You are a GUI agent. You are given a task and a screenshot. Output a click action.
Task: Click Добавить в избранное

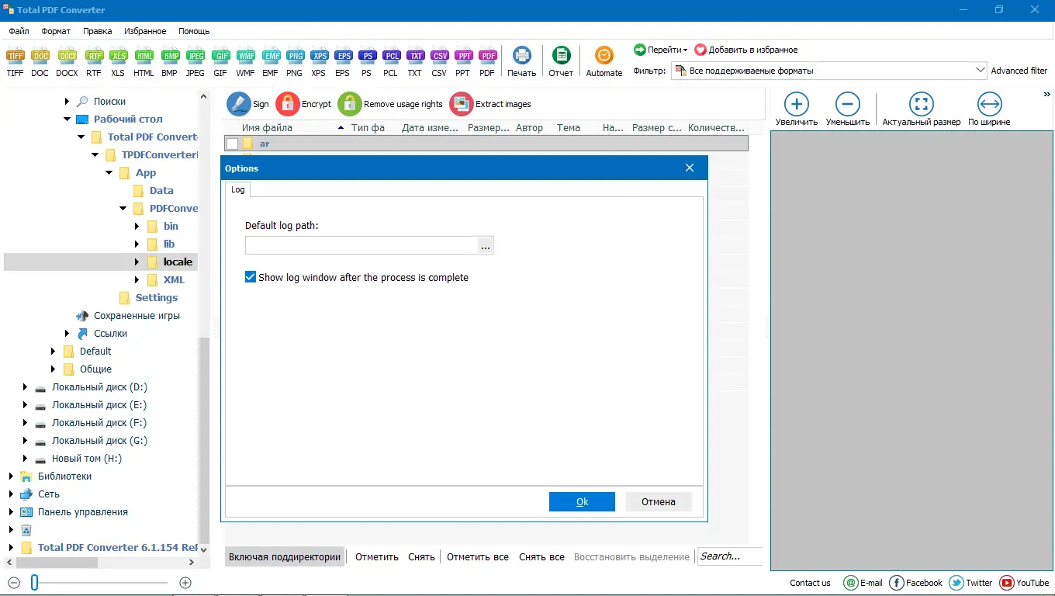point(745,50)
